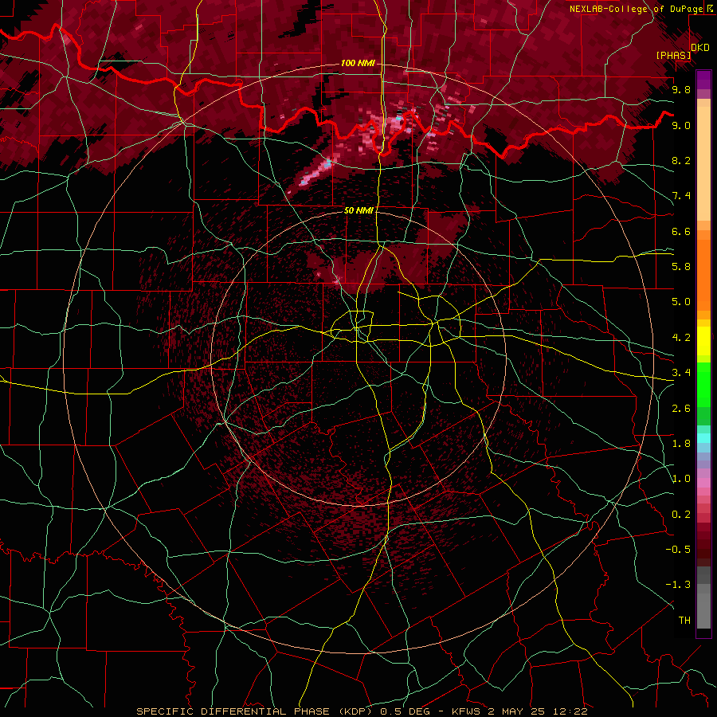Viewport: 717px width, 717px height.
Task: Click the -1.3 value on the scale
Action: tap(678, 585)
